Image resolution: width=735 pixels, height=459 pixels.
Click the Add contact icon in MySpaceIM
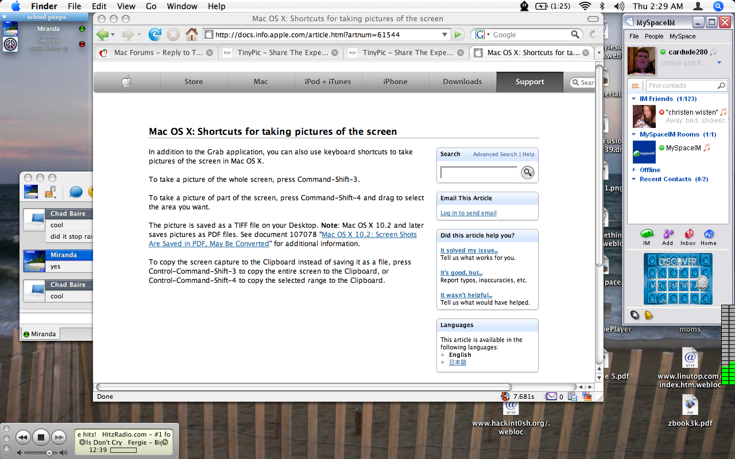[668, 234]
